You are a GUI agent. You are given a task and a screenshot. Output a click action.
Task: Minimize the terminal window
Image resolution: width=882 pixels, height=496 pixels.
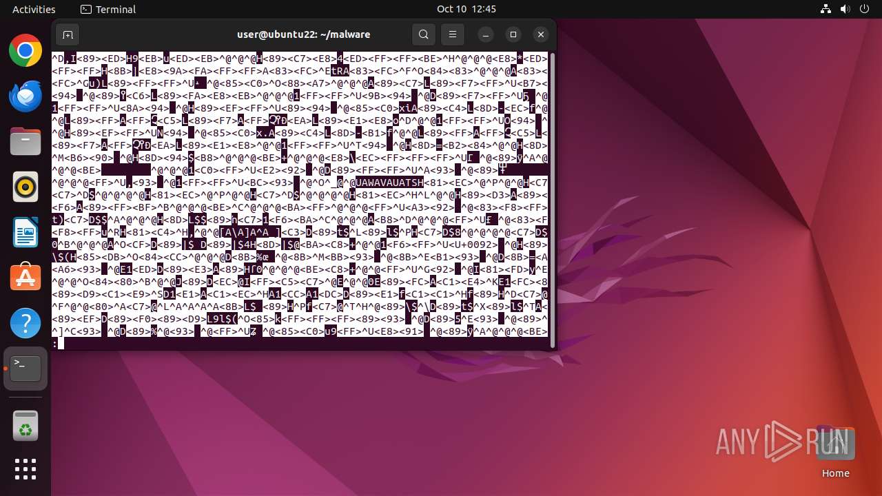click(486, 34)
